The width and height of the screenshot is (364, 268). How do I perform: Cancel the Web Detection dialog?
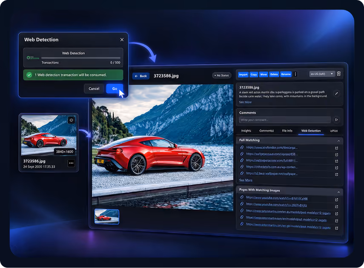click(x=94, y=88)
